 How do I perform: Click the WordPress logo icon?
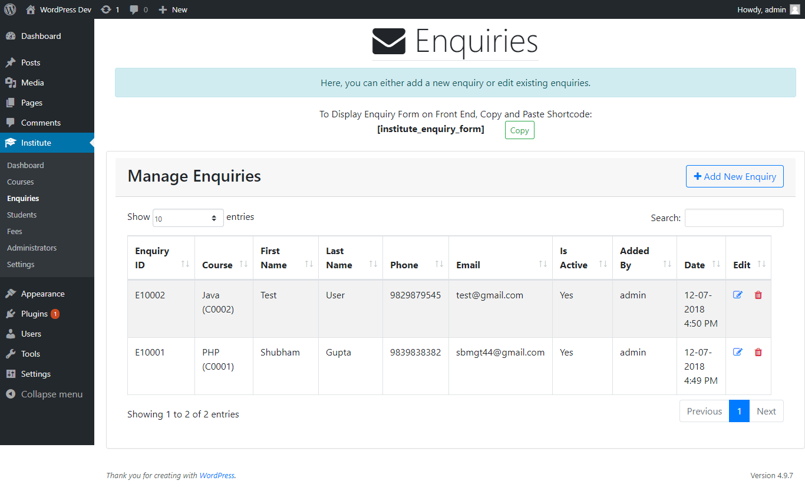10,9
